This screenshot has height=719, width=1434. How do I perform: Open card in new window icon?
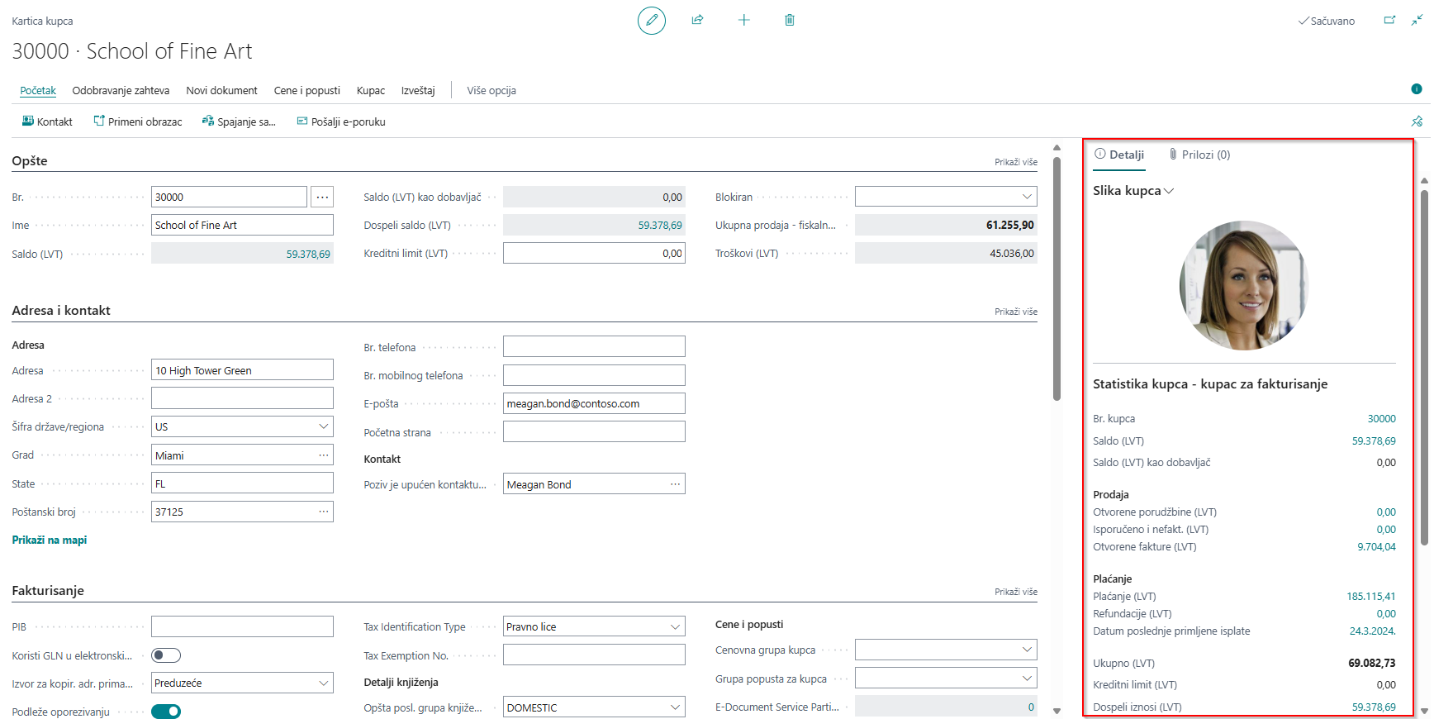(x=1389, y=20)
